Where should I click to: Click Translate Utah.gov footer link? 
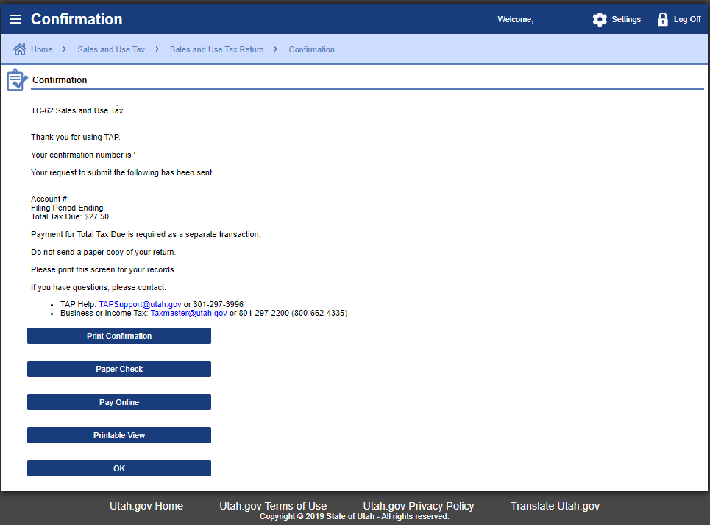coord(555,506)
